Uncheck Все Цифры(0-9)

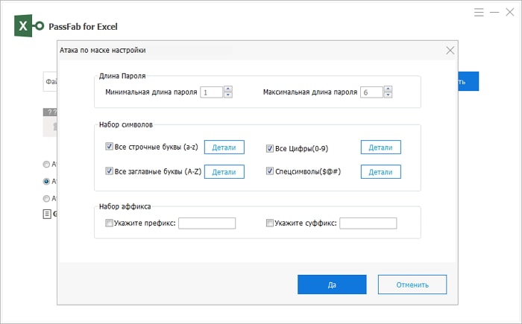coord(270,148)
